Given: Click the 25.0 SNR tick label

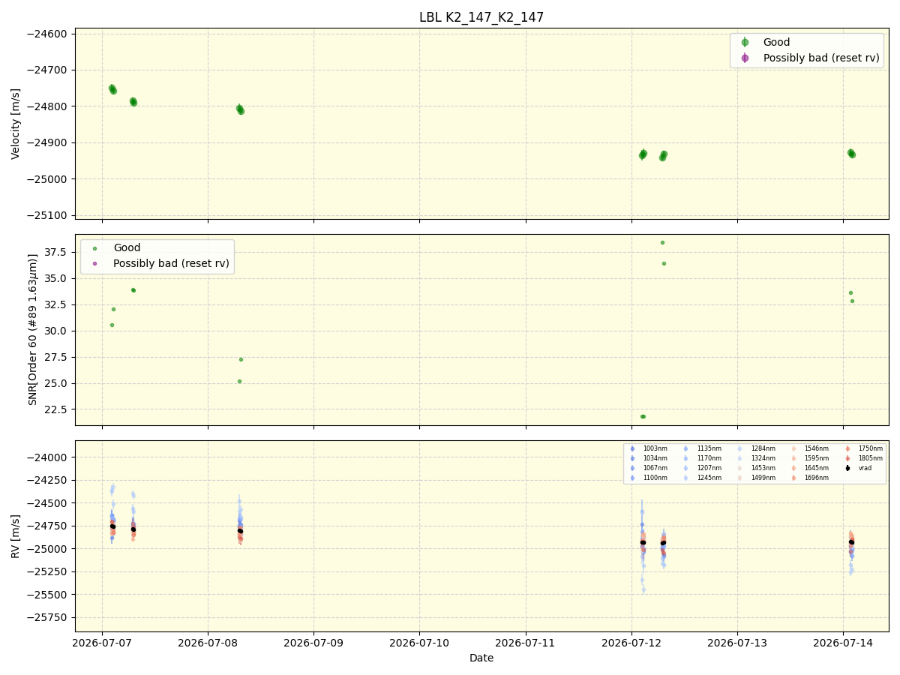Looking at the screenshot, I should [x=56, y=383].
